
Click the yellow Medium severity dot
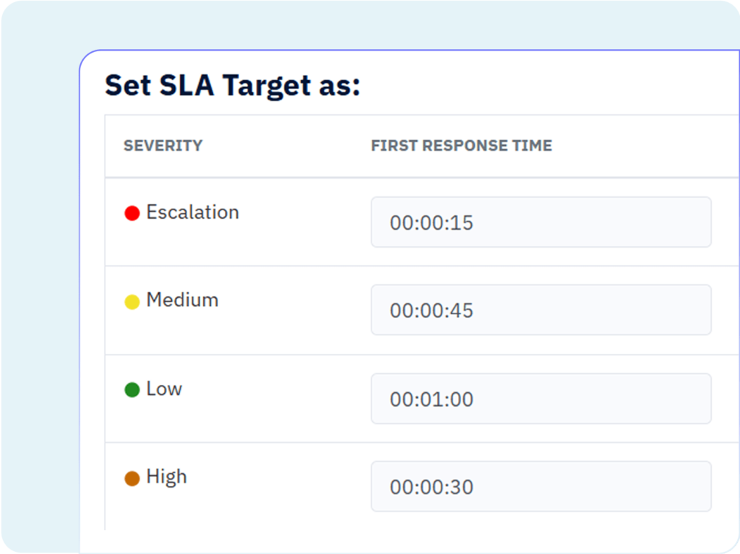click(x=132, y=302)
